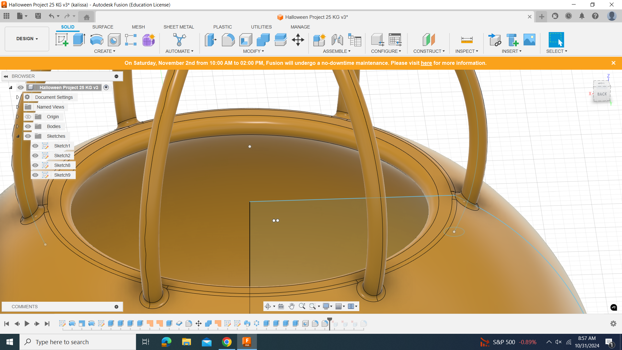Click the Create Sketch tool icon
Viewport: 622px width, 350px height.
tap(62, 40)
